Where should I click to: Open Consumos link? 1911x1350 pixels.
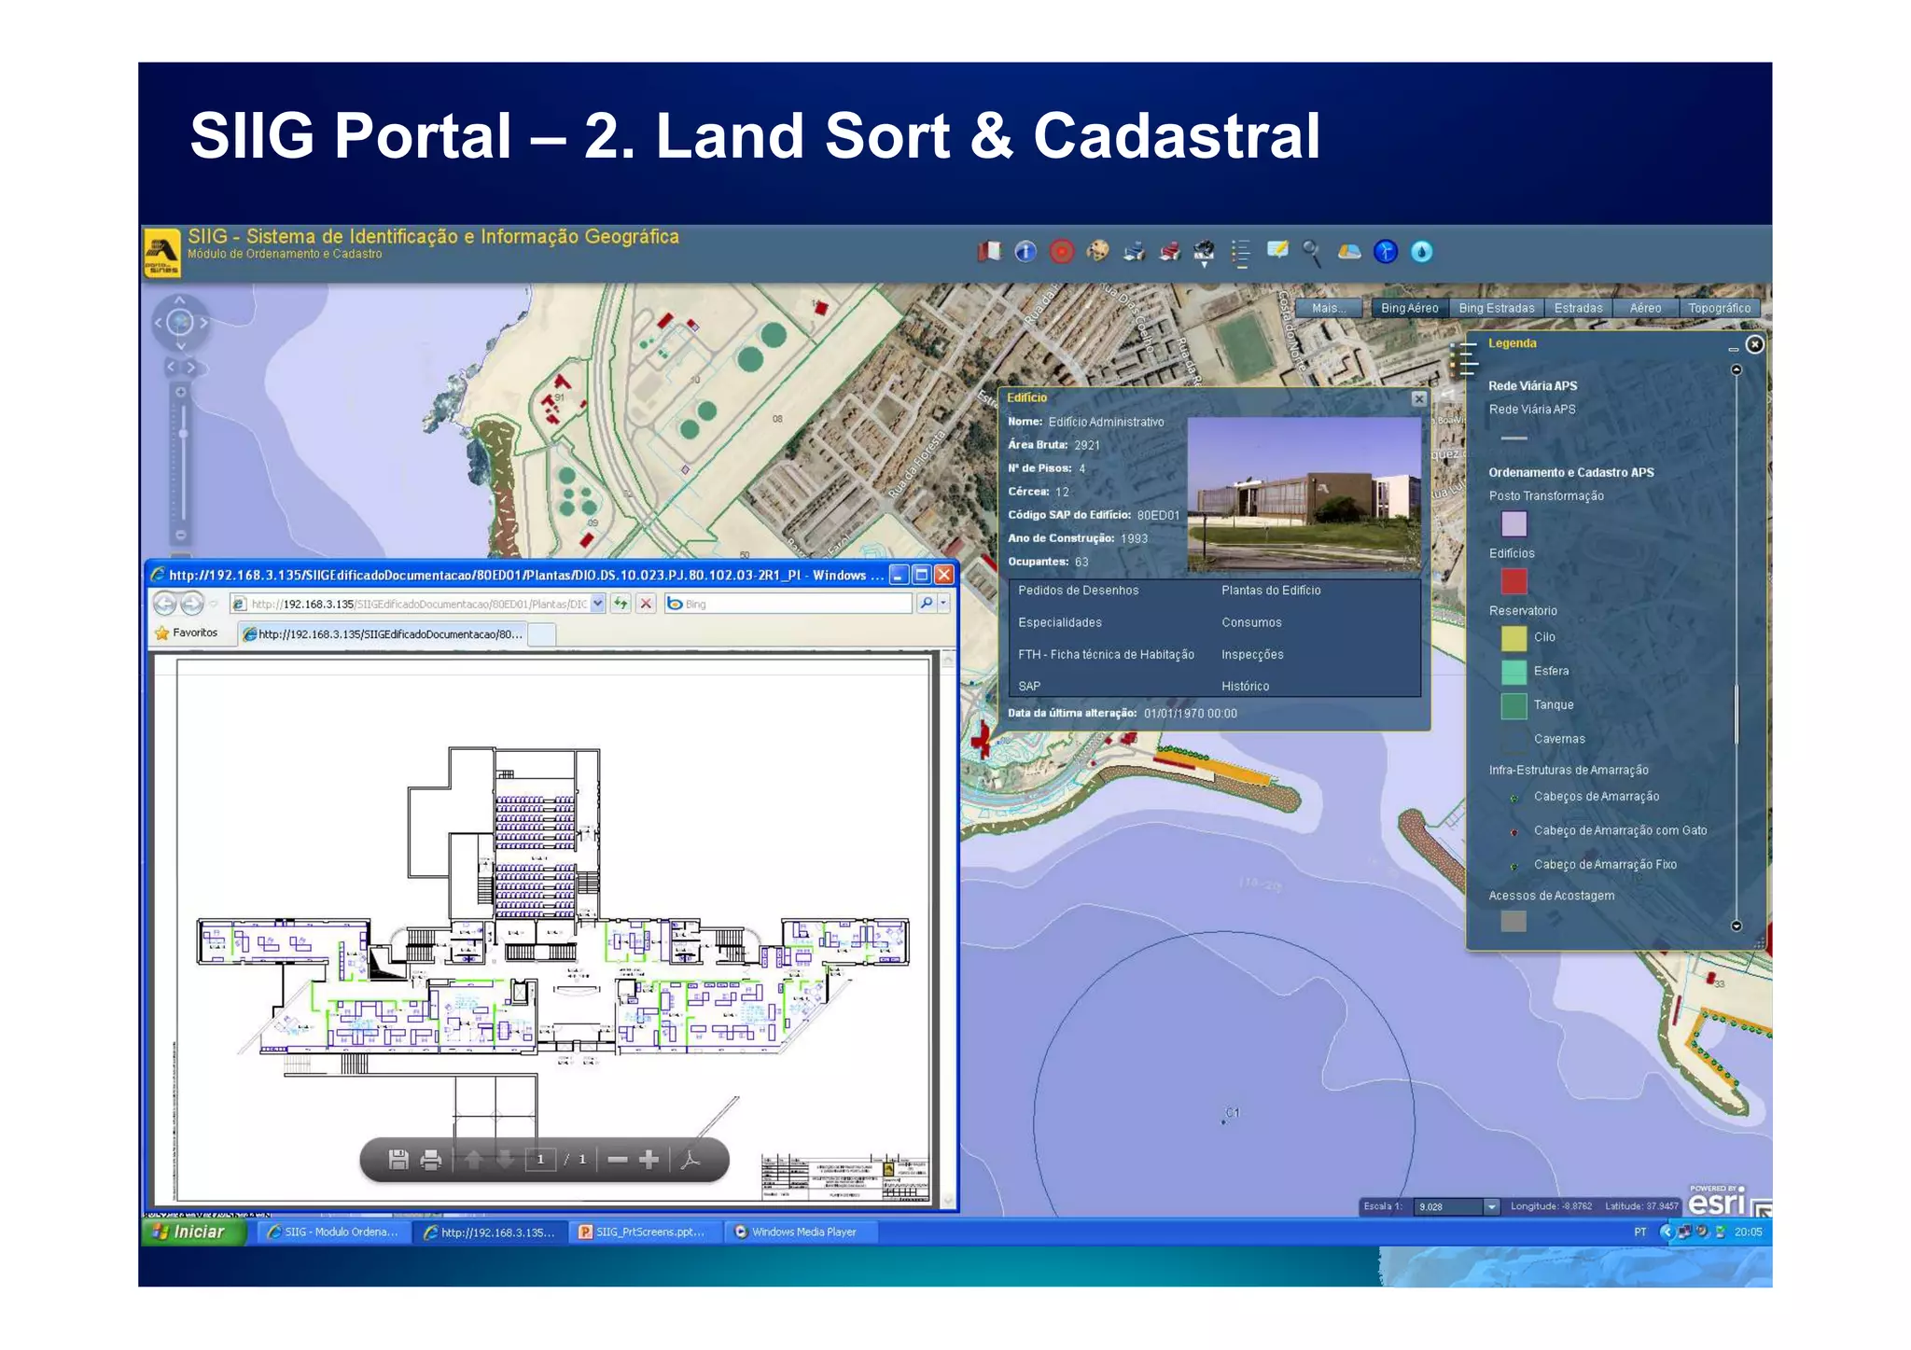pyautogui.click(x=1251, y=622)
